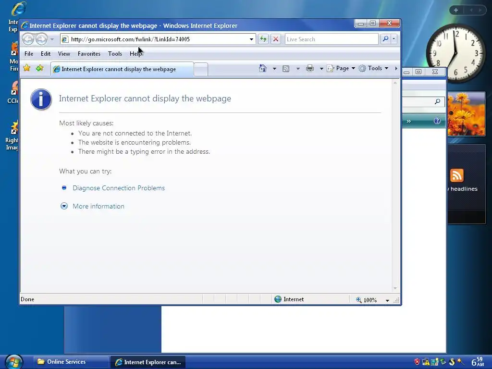Click the Add to Favorites icon
Screen dimensions: 492x369
coord(39,68)
